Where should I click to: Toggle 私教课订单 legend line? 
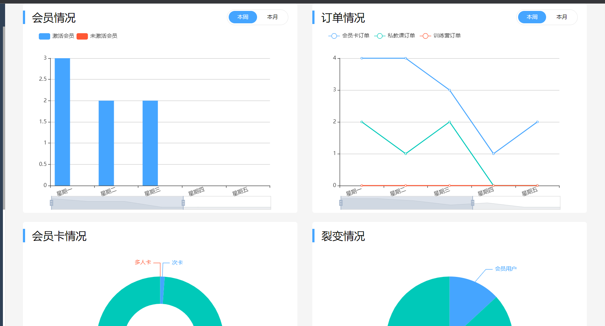pos(394,36)
